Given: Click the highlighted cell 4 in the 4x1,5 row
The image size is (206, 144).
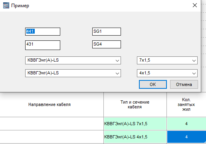Looking at the screenshot, I should tap(186, 137).
